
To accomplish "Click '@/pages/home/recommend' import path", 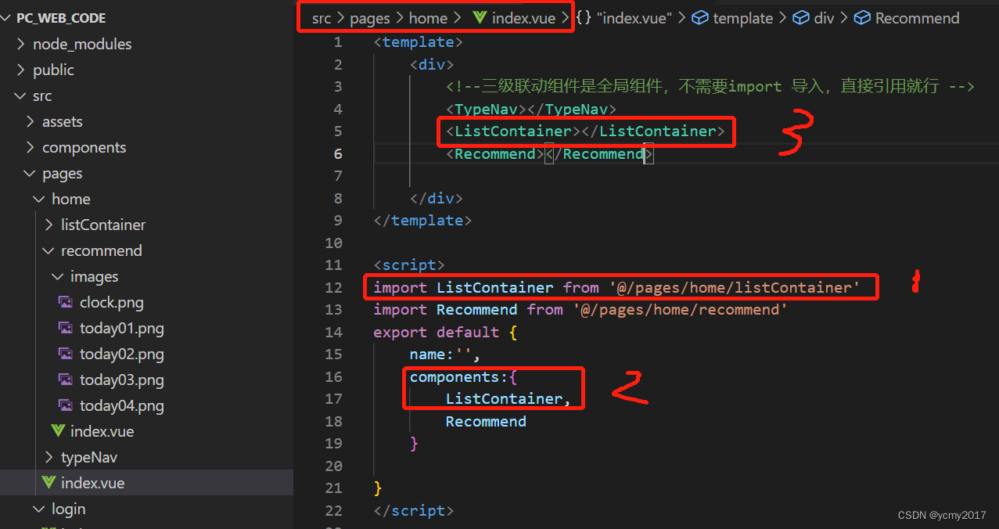I will tap(679, 309).
